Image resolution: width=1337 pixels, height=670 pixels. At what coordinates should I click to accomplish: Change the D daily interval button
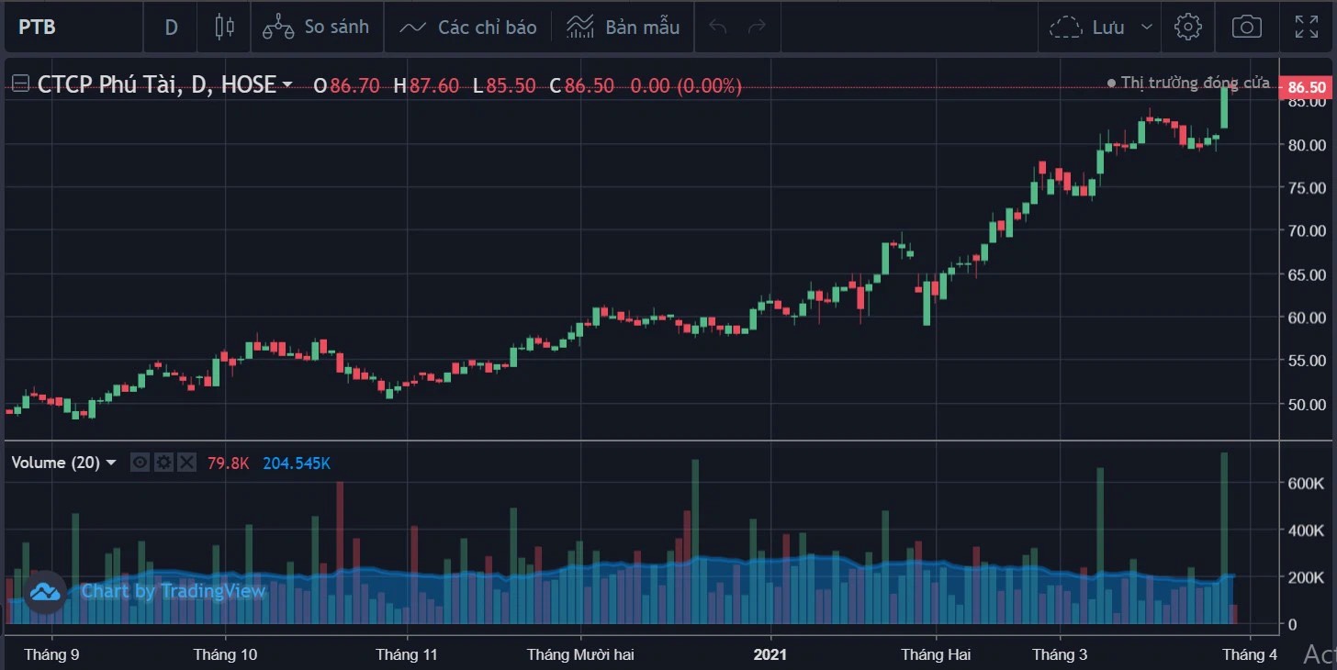172,27
